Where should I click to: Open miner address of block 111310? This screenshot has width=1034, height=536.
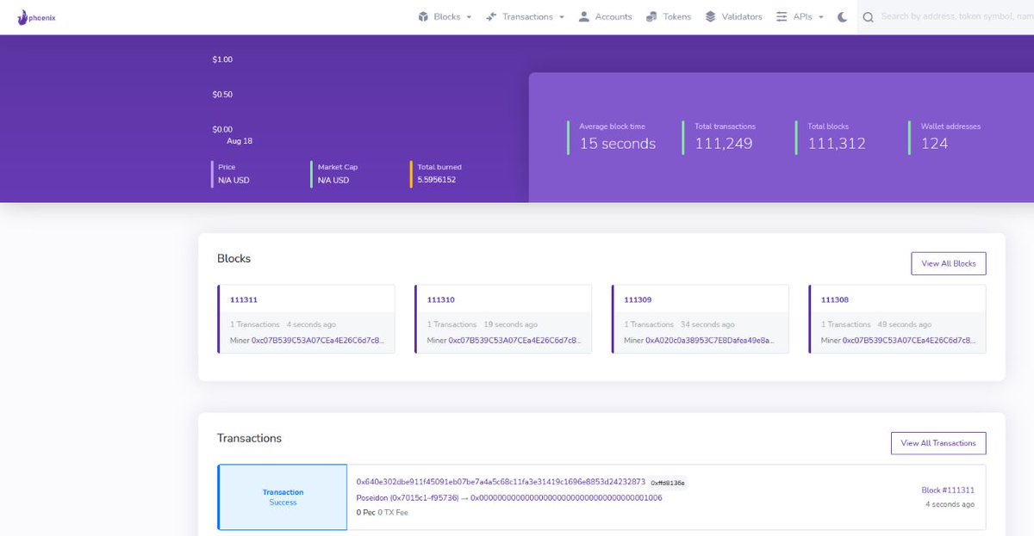[515, 341]
